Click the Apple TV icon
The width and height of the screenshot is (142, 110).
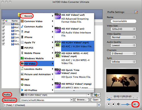(x=22, y=42)
